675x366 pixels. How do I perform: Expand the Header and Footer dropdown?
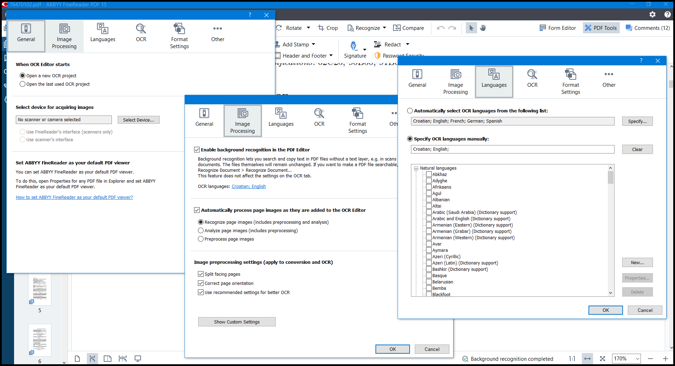[x=331, y=55]
